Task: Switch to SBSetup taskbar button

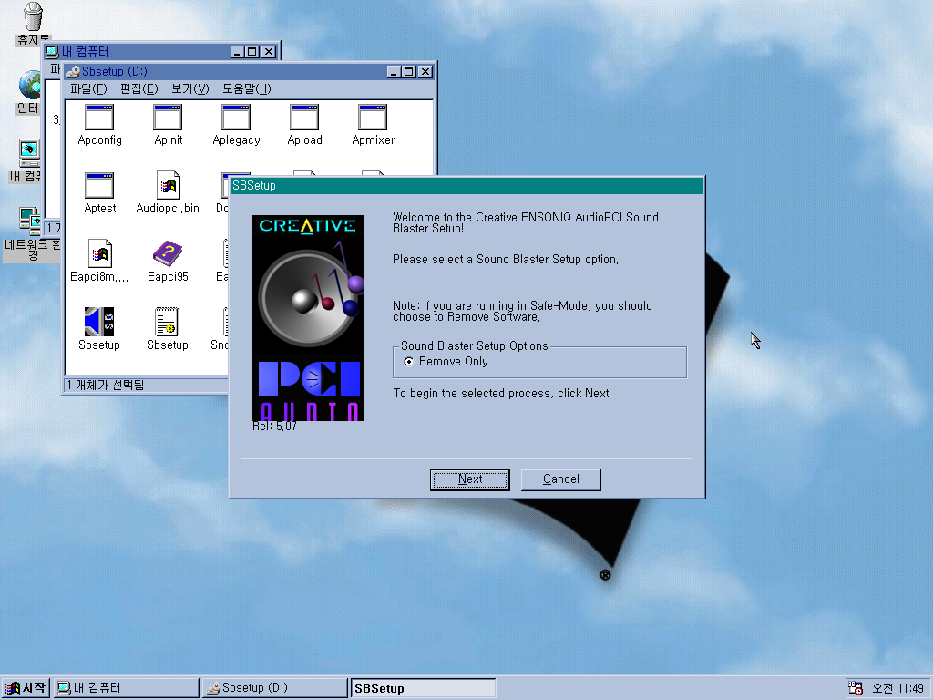Action: (x=423, y=688)
